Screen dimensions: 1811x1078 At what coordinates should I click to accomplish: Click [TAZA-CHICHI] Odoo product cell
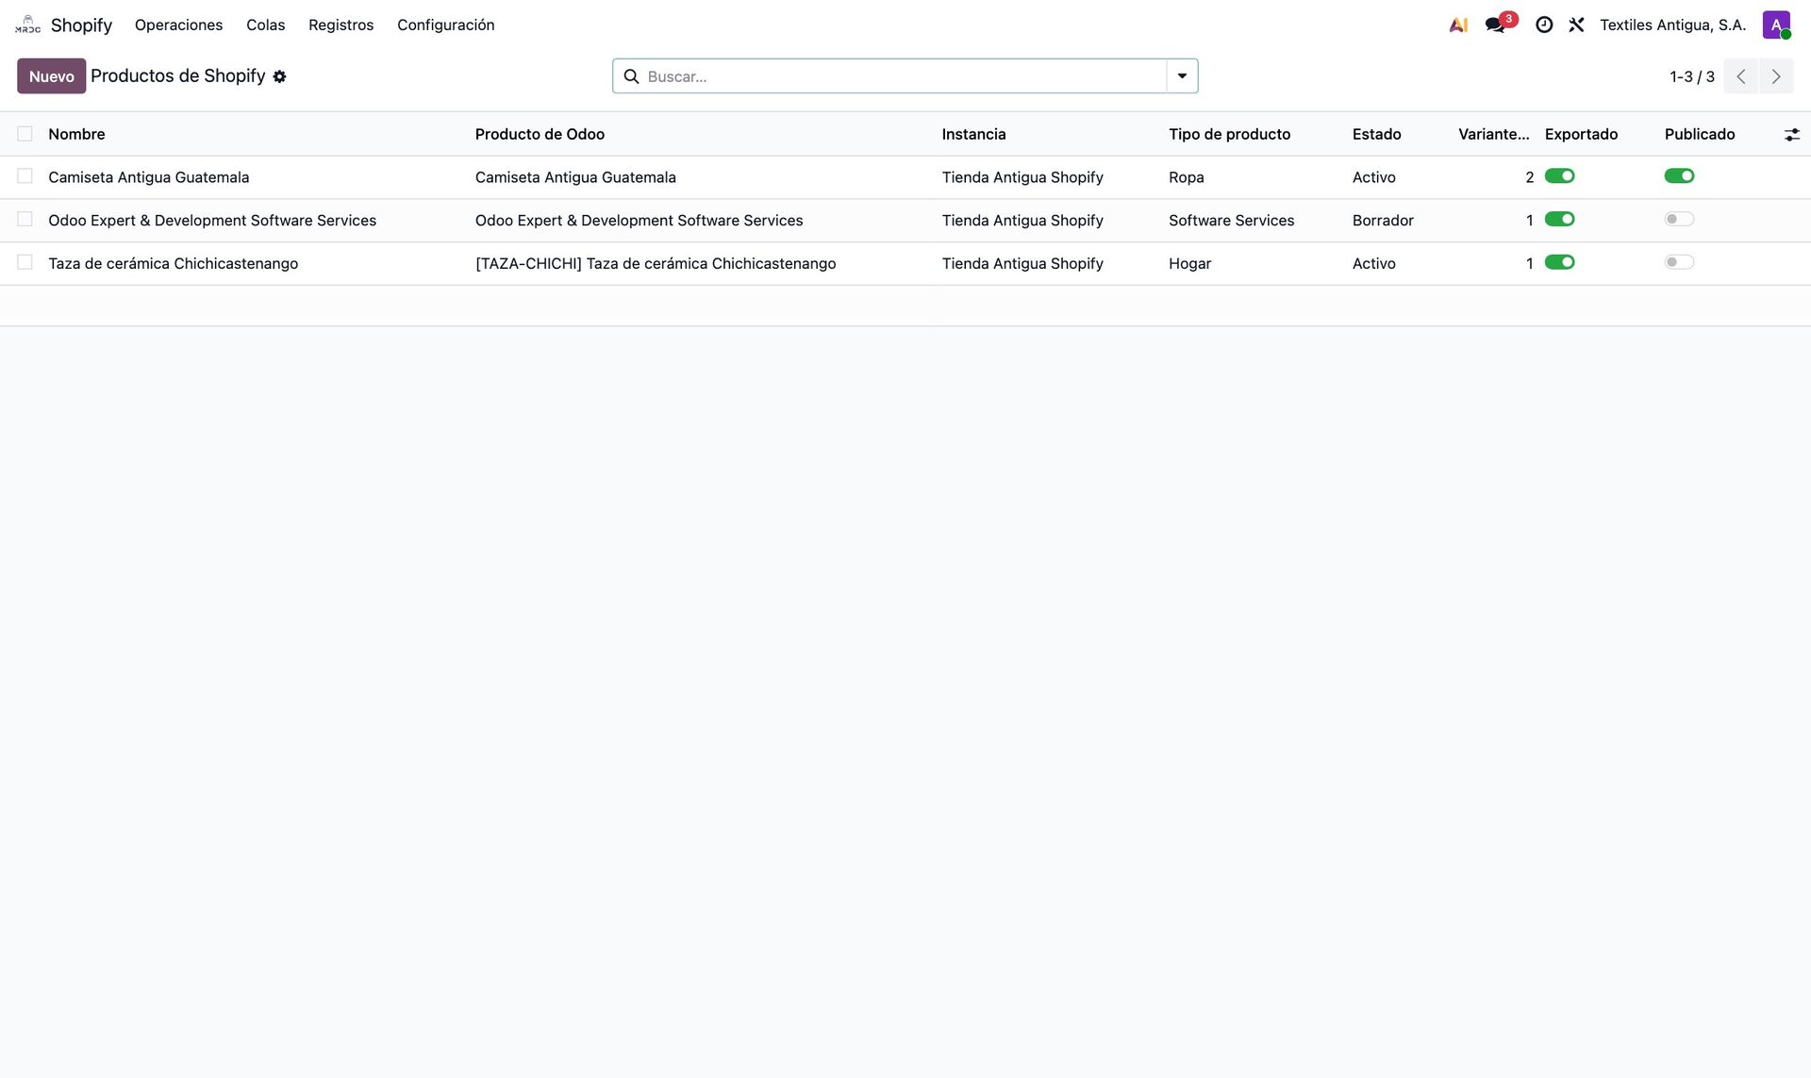point(656,263)
